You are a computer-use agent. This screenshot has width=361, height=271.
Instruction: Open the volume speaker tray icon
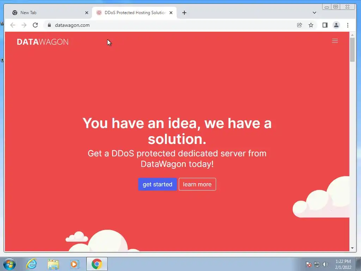[x=325, y=264]
